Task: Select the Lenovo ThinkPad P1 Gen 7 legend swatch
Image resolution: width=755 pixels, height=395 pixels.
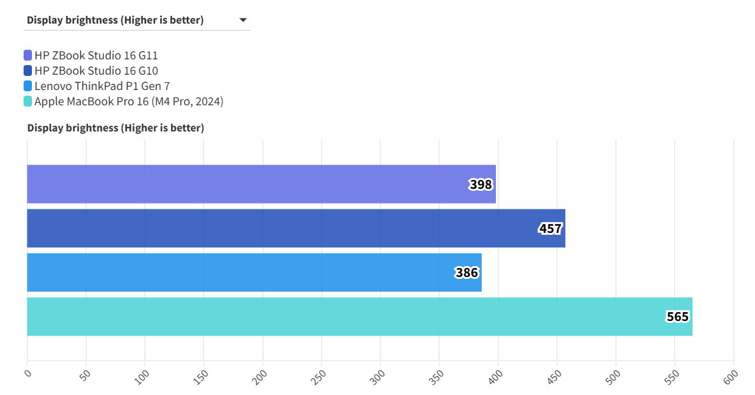Action: point(28,86)
